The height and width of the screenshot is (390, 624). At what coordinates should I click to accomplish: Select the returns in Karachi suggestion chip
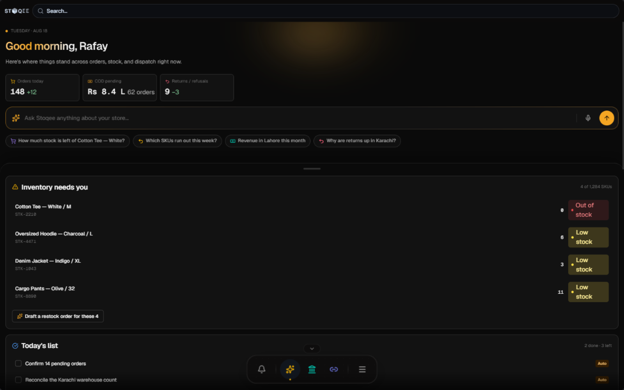pos(357,141)
